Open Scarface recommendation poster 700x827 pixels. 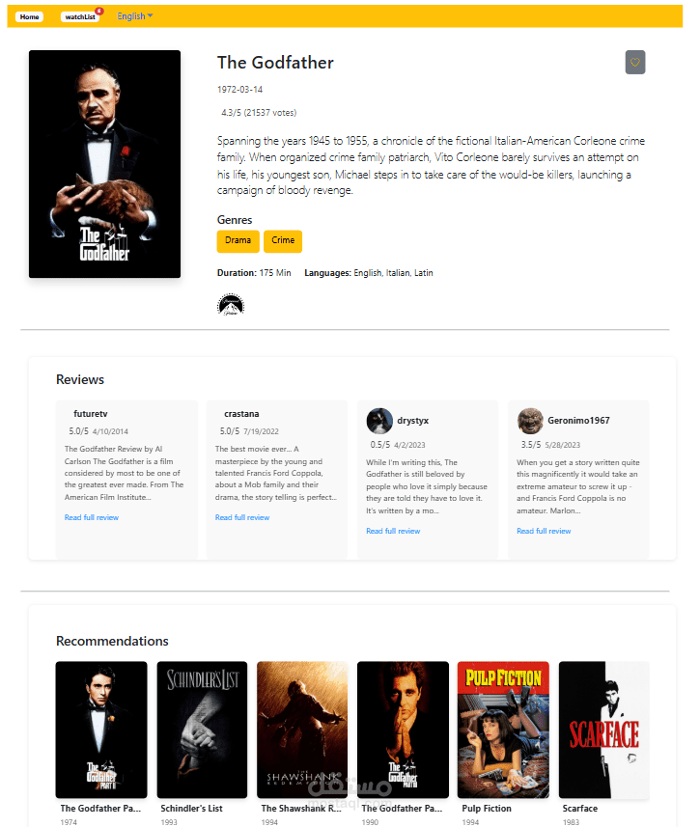tap(603, 730)
